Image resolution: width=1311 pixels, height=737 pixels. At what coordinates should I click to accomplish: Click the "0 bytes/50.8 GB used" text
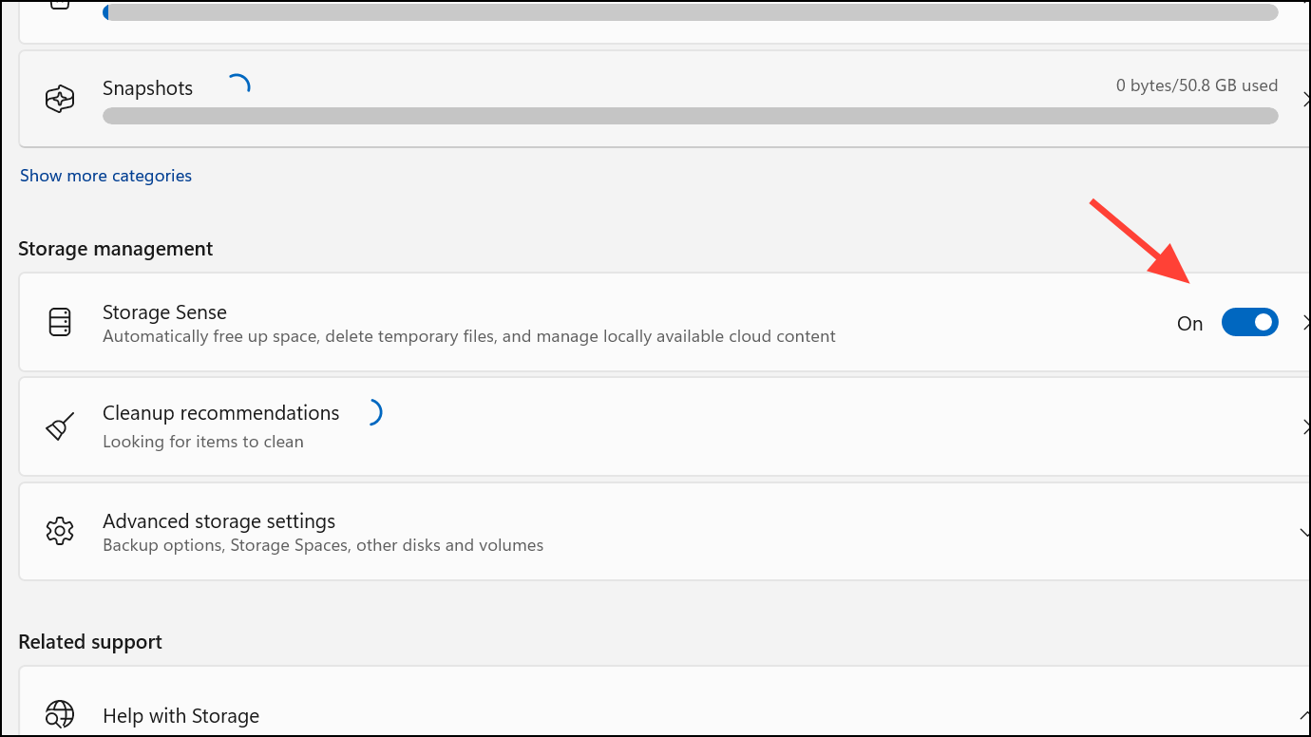[1196, 85]
